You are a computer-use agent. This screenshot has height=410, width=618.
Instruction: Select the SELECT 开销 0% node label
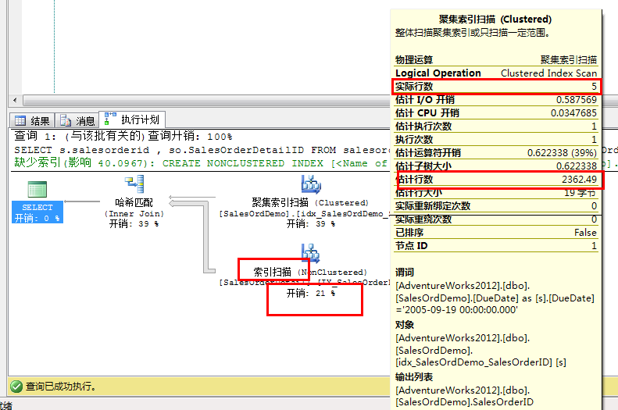pos(38,212)
